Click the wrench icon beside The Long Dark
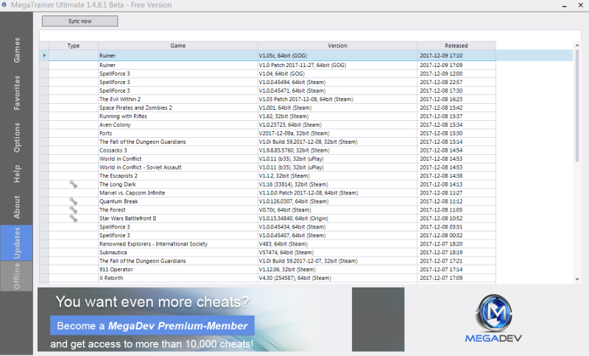 point(74,184)
